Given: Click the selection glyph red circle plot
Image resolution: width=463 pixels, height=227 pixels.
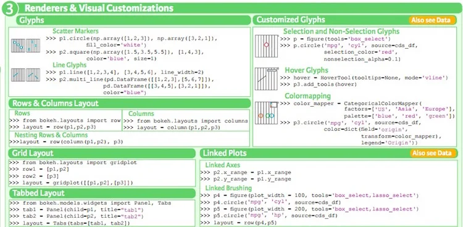Looking at the screenshot, I should [x=267, y=46].
